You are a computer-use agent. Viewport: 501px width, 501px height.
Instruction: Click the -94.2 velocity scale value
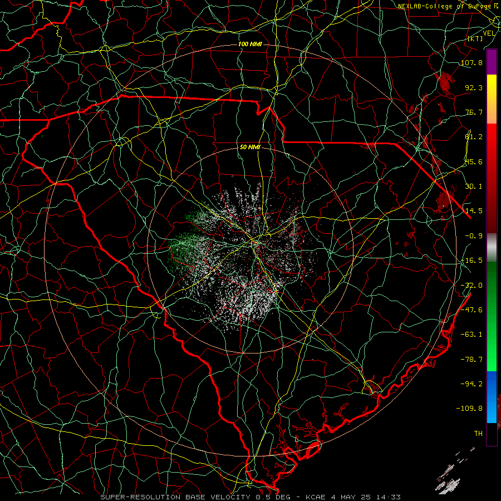coord(471,384)
